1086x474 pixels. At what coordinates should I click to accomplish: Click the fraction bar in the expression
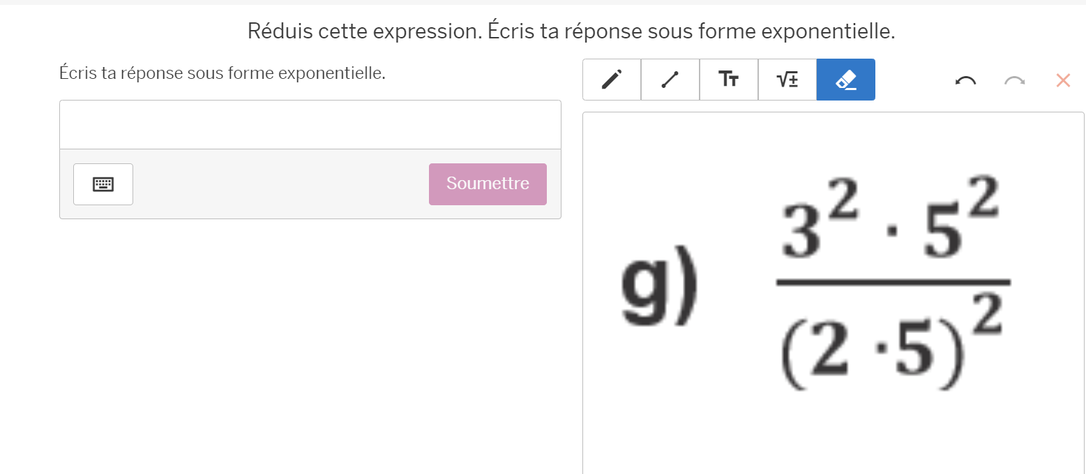pos(893,282)
